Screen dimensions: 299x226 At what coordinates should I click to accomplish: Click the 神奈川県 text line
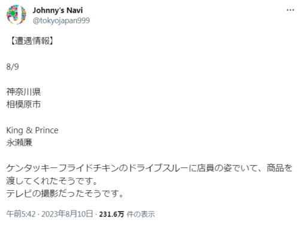tap(23, 92)
